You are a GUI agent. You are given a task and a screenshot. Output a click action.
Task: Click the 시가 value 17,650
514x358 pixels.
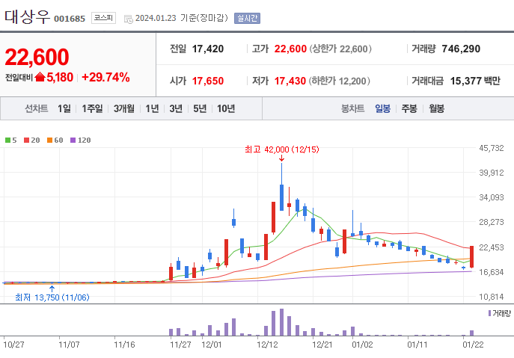click(208, 81)
